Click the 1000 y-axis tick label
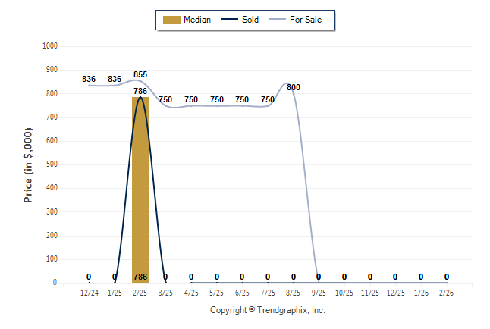Viewport: 490px width, 329px height. 50,45
